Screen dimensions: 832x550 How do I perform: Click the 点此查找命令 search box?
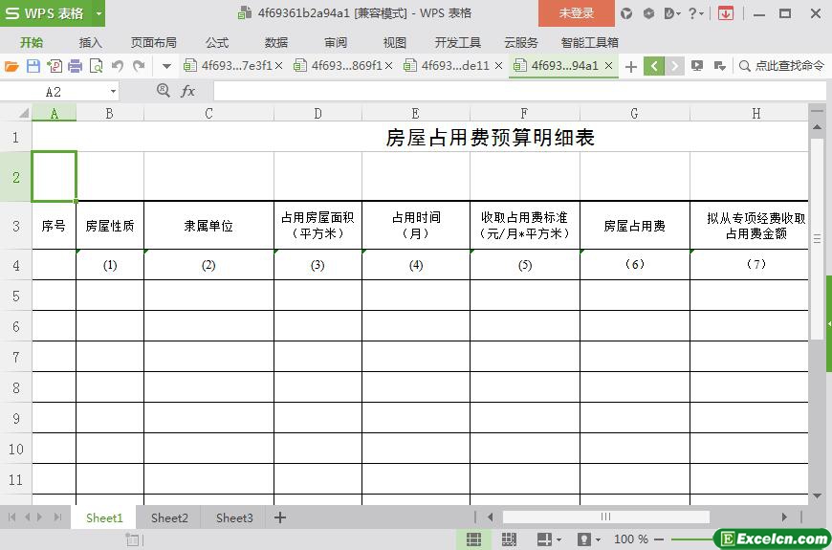[782, 66]
